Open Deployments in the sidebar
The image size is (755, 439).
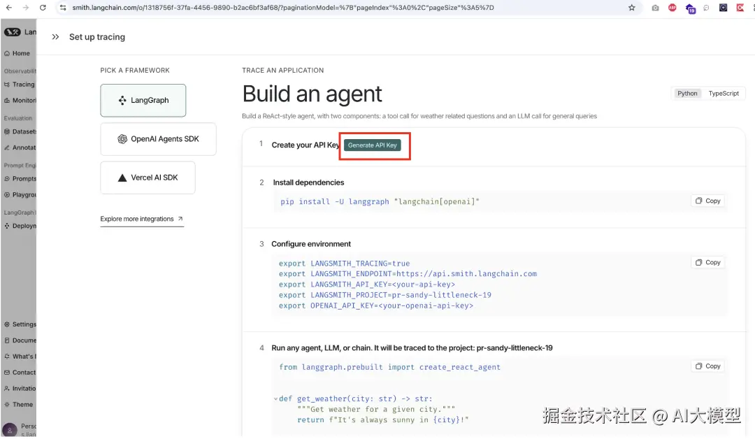tap(20, 226)
